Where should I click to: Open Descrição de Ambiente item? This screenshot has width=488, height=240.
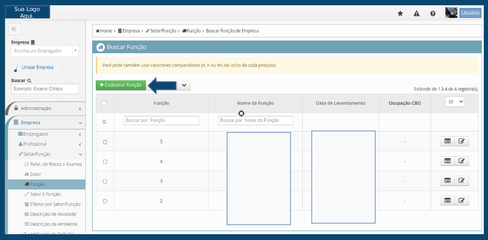pyautogui.click(x=51, y=224)
